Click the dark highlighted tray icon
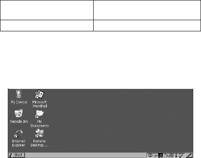 161,155
